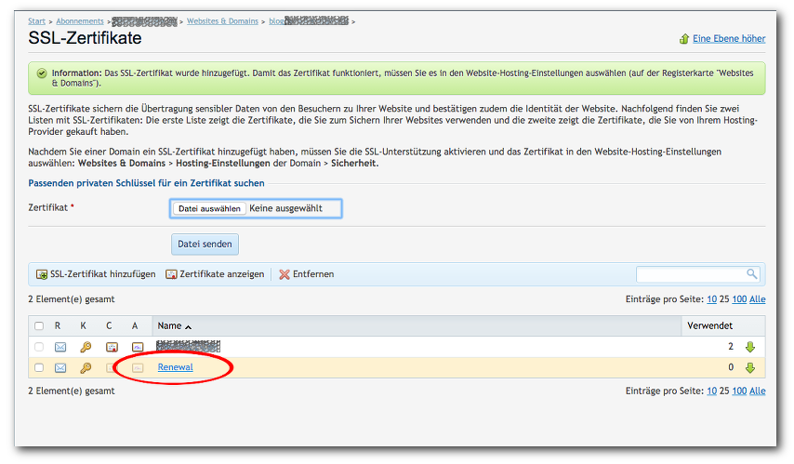Navigate to Websites & Domains in the breadcrumb
The width and height of the screenshot is (794, 464).
coord(224,20)
